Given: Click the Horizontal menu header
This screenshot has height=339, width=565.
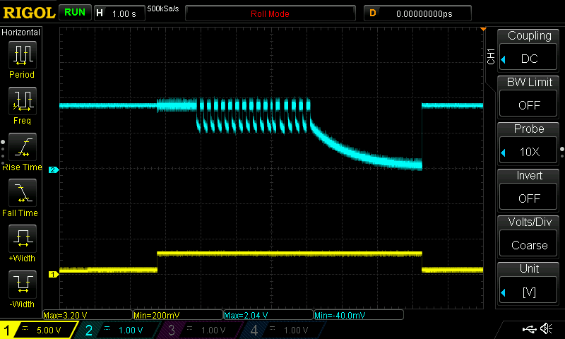Looking at the screenshot, I should 21,32.
